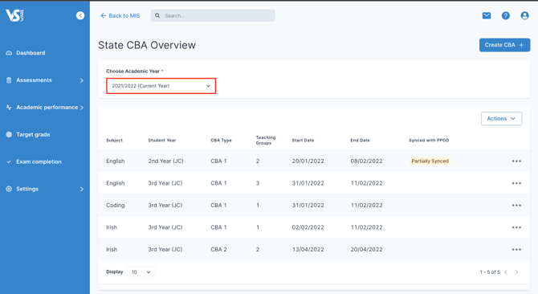Screen dimensions: 538x294
Task: Click the start date 13/04/2022
Action: [x=308, y=249]
